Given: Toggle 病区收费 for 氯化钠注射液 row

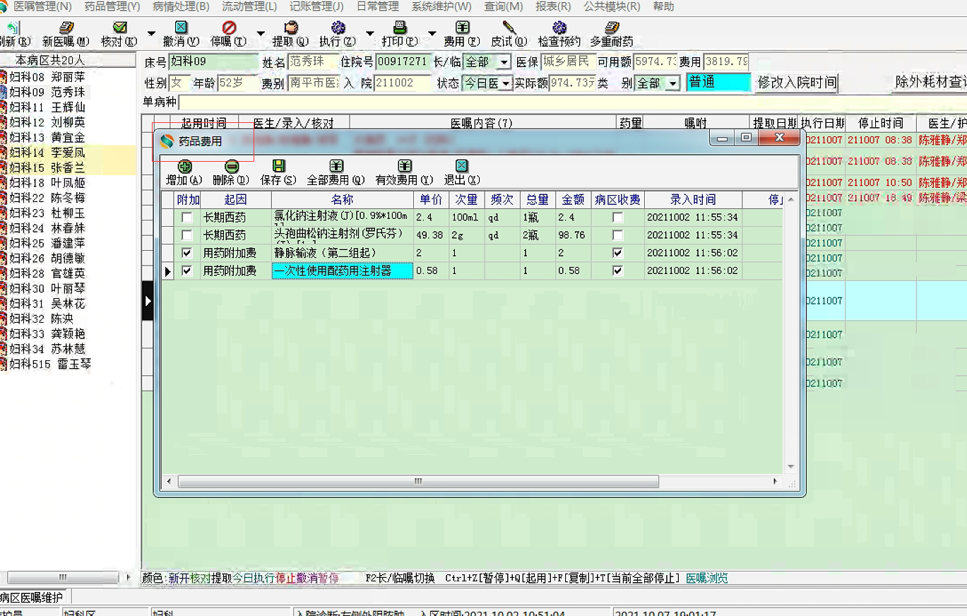Looking at the screenshot, I should (618, 218).
